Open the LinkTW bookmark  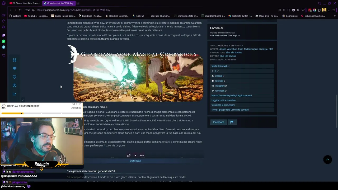tap(138, 16)
